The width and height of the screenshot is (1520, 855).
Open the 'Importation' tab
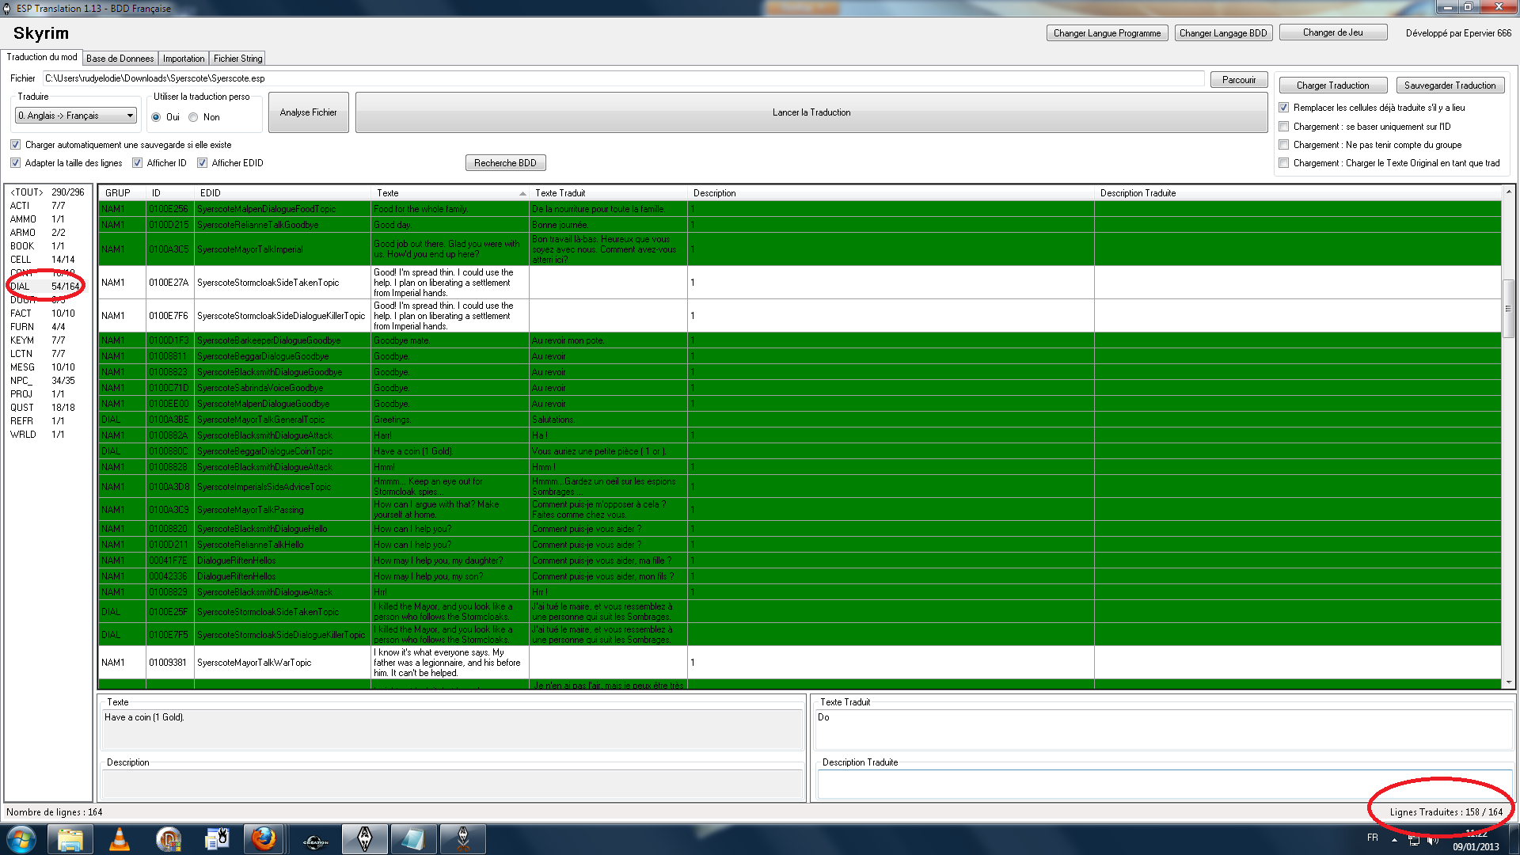pyautogui.click(x=184, y=59)
